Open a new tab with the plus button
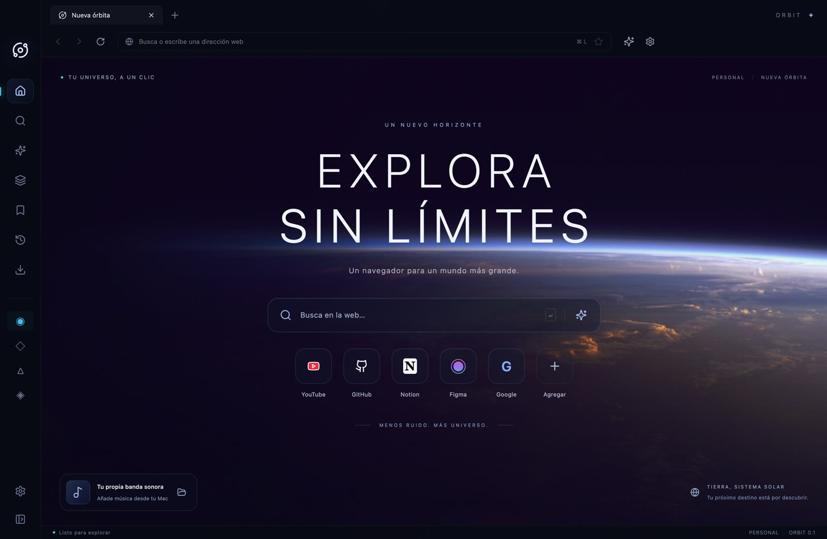The width and height of the screenshot is (827, 539). coord(175,15)
